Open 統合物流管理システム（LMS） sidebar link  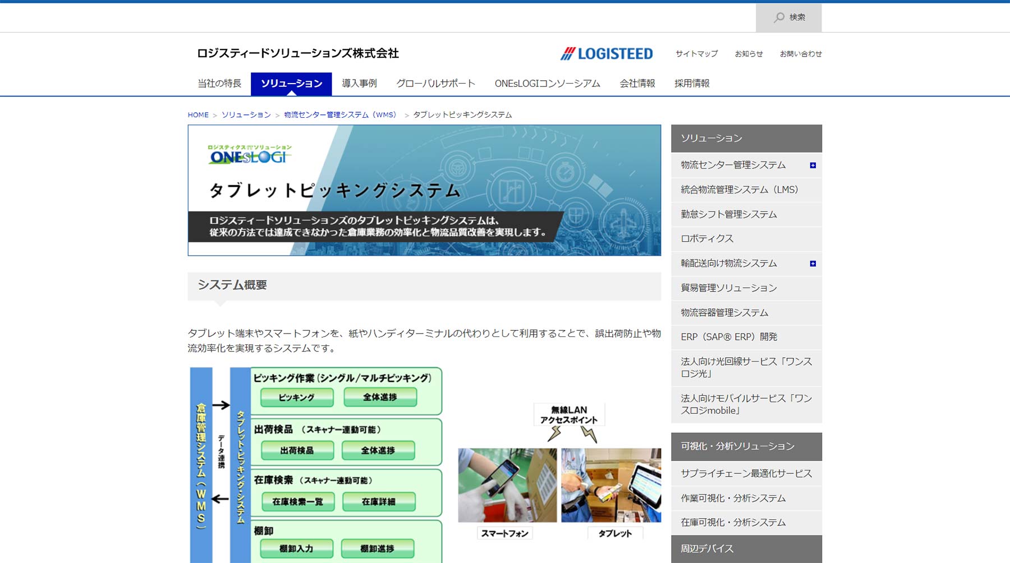[x=746, y=190]
